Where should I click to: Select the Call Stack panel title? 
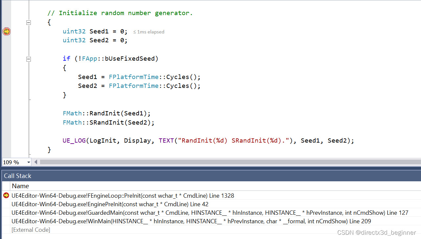click(18, 176)
